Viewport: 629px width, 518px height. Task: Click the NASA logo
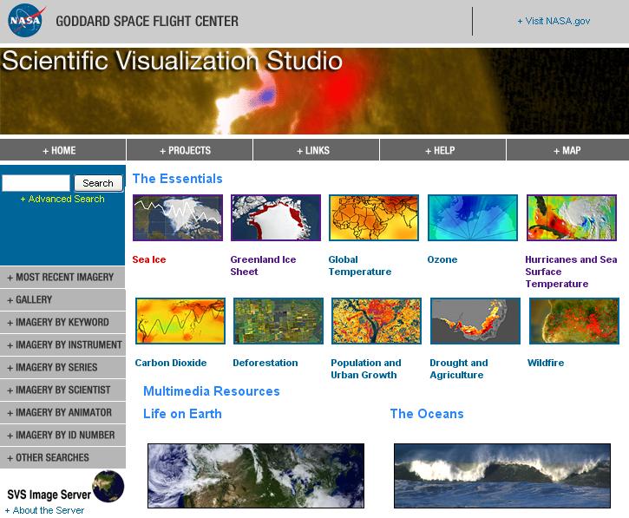click(26, 20)
